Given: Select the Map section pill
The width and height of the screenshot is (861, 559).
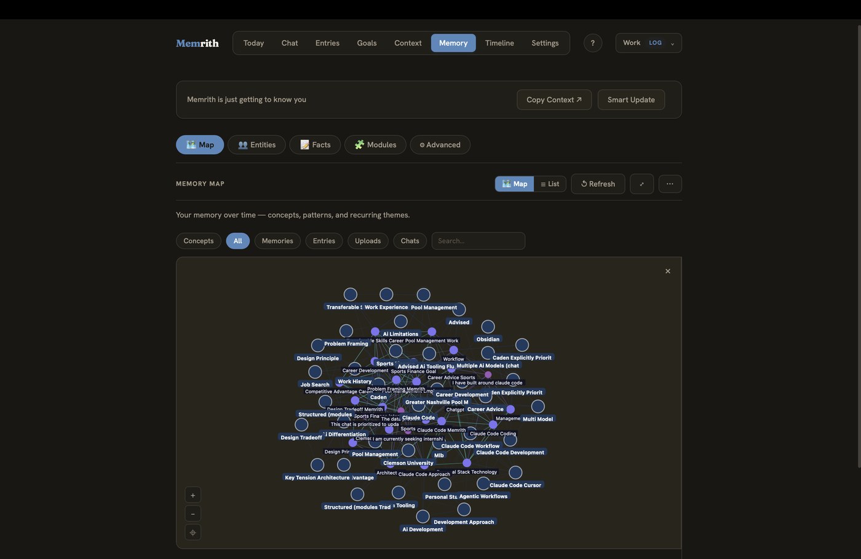Looking at the screenshot, I should 200,145.
